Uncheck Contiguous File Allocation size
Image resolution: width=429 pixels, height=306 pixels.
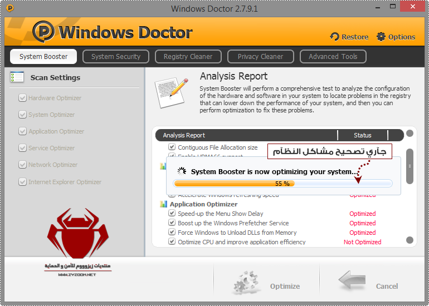172,147
